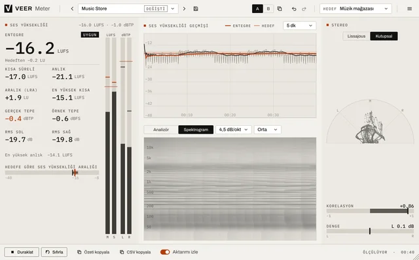Go to the next preset arrow
Image resolution: width=419 pixels, height=260 pixels.
(x=184, y=9)
